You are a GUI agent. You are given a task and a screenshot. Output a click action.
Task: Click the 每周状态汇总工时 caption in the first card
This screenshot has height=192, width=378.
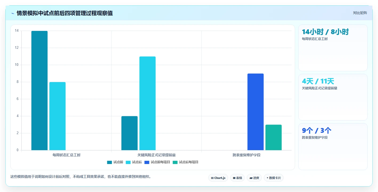pos(315,39)
